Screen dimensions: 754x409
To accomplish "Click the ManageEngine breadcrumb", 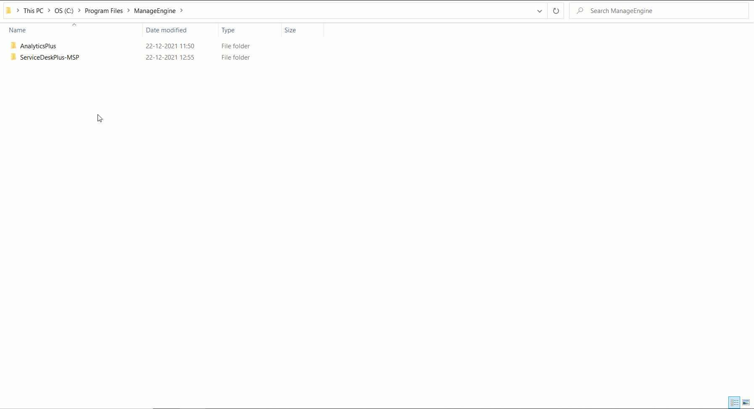I will [x=155, y=10].
